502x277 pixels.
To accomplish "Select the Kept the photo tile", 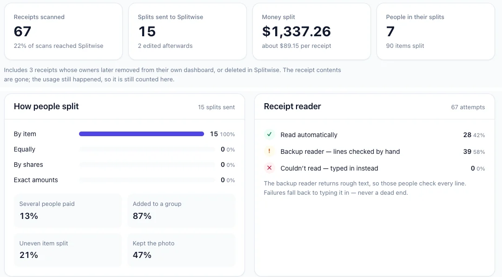I will coord(181,250).
